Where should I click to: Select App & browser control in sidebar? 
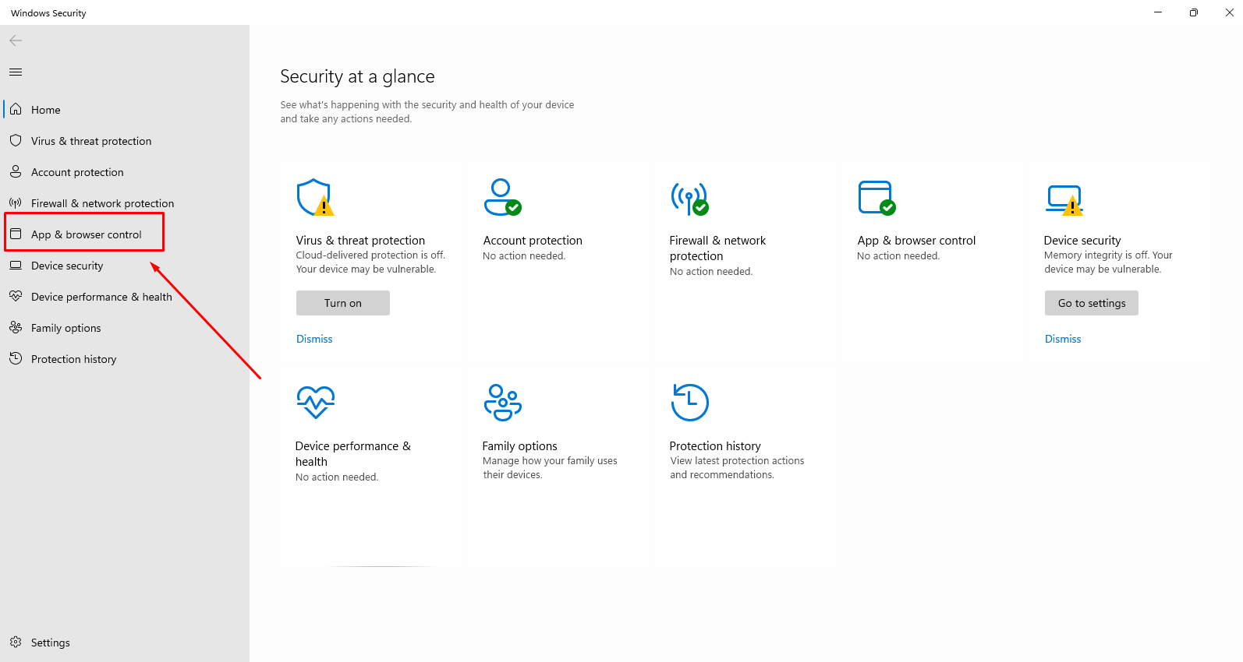click(86, 234)
